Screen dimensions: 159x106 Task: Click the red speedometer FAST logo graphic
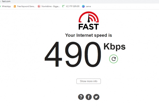point(89,17)
